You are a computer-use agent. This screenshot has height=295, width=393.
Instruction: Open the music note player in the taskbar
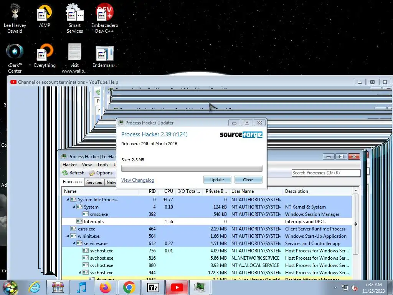[81, 287]
